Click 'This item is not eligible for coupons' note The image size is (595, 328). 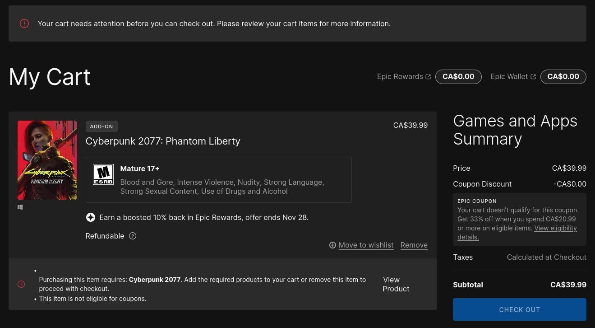tap(92, 299)
